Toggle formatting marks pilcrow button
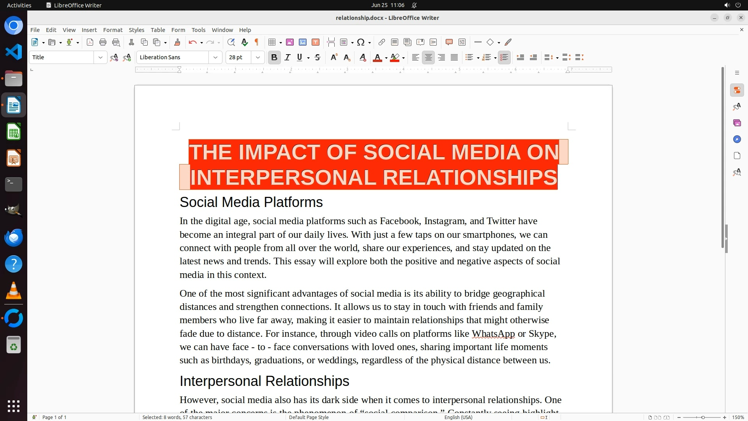748x421 pixels. [x=257, y=42]
